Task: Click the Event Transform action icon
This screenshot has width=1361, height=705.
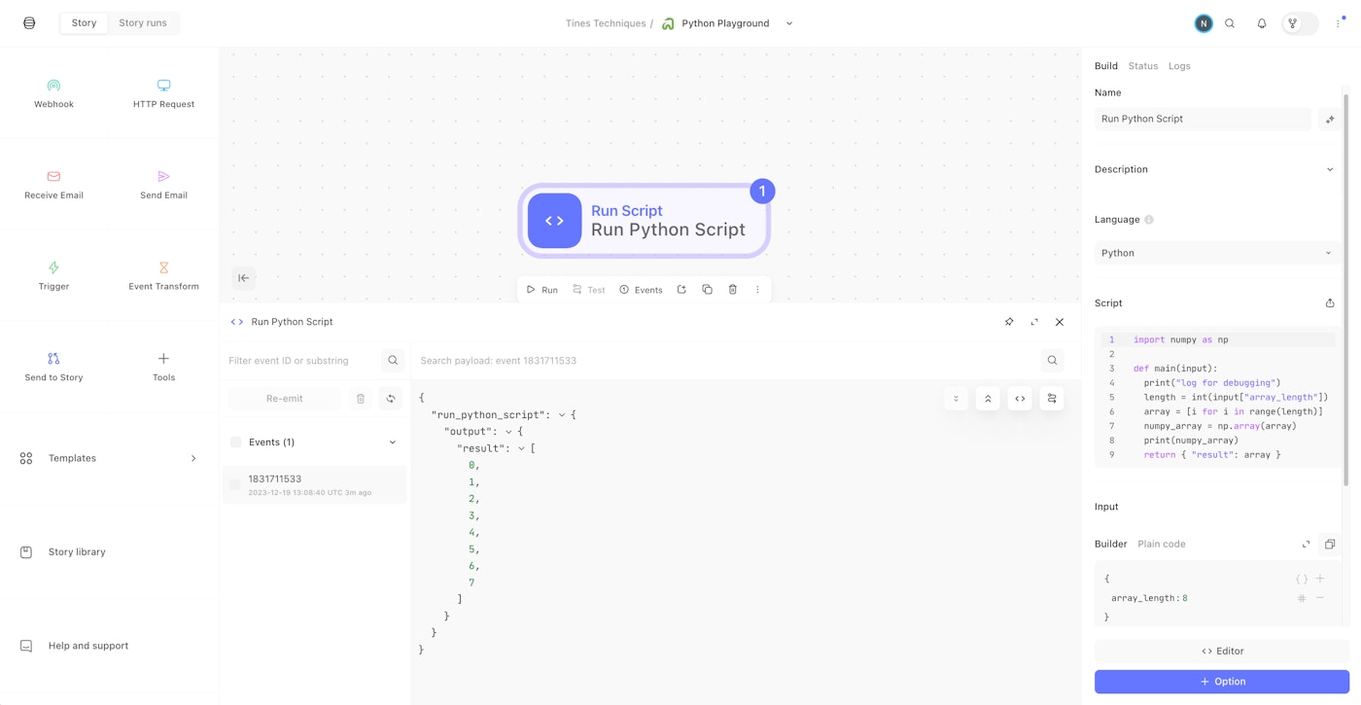Action: pyautogui.click(x=162, y=267)
